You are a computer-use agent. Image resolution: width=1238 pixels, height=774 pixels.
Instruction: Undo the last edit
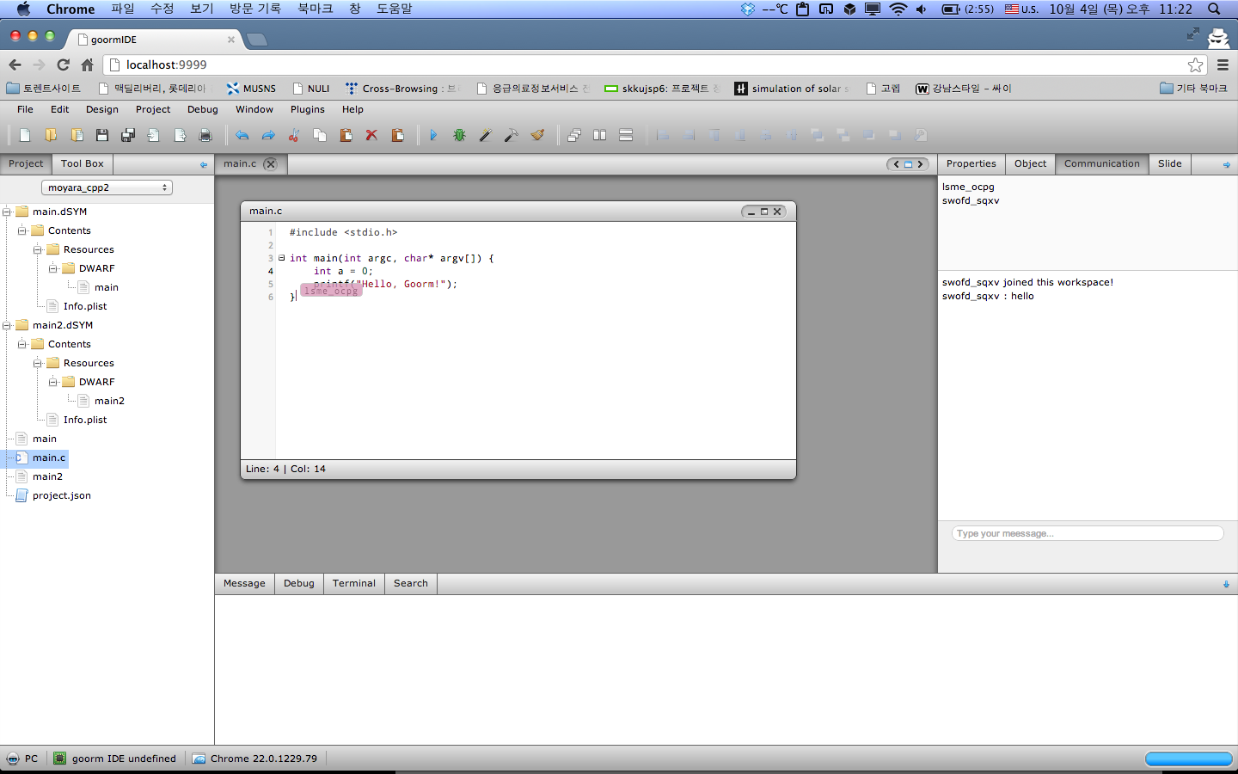pyautogui.click(x=242, y=135)
